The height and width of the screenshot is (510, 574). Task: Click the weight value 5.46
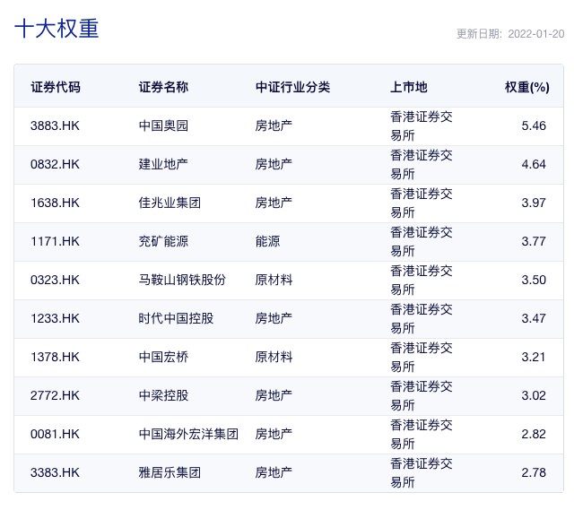[534, 125]
